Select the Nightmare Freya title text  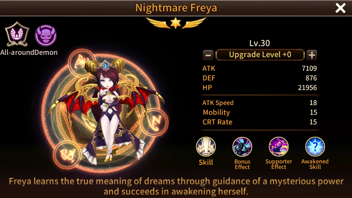176,8
